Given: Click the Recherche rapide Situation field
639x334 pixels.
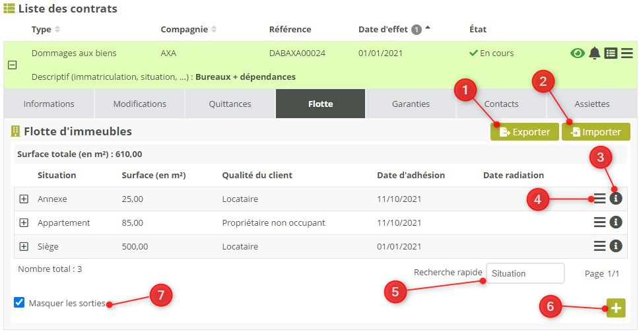Looking at the screenshot, I should [x=525, y=273].
